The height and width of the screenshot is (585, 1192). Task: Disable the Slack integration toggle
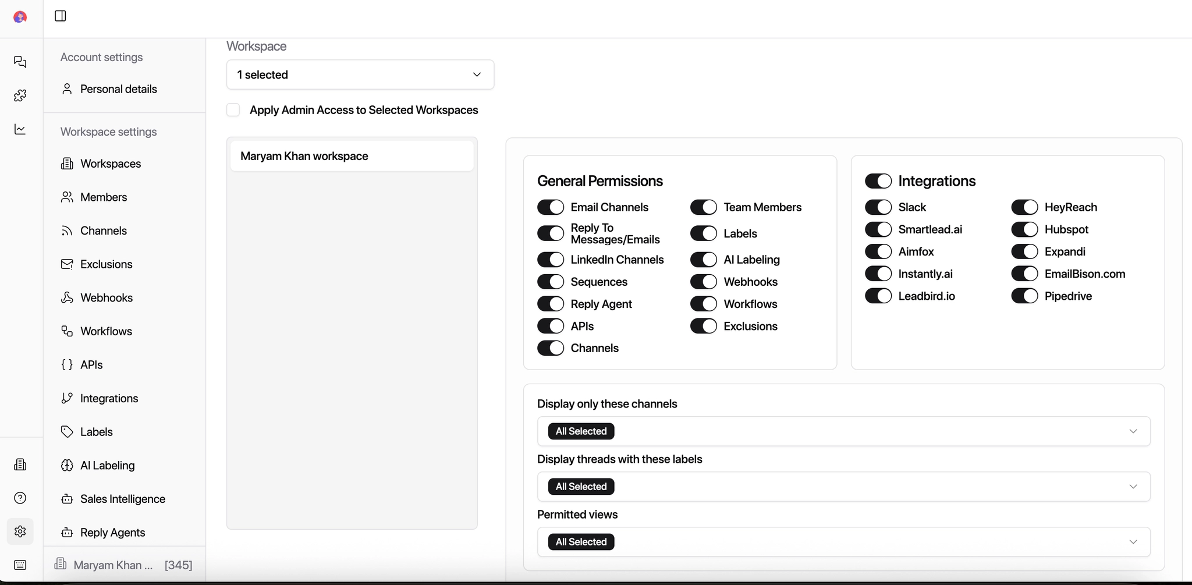click(878, 207)
